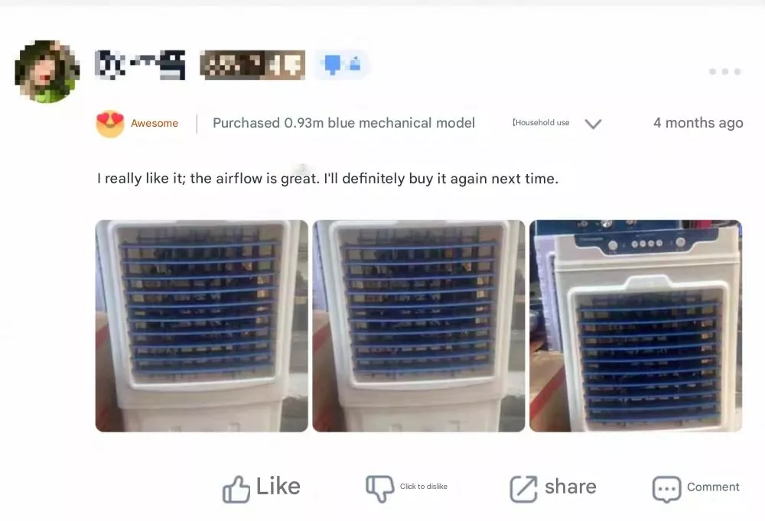
Task: Click the 'Click to dislike' text
Action: 424,487
